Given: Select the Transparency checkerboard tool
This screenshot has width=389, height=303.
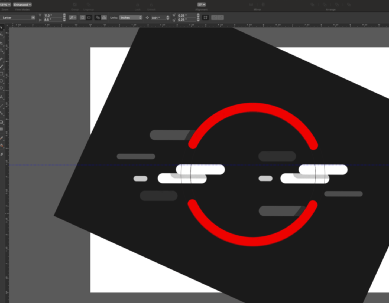Looking at the screenshot, I should [x=2, y=129].
